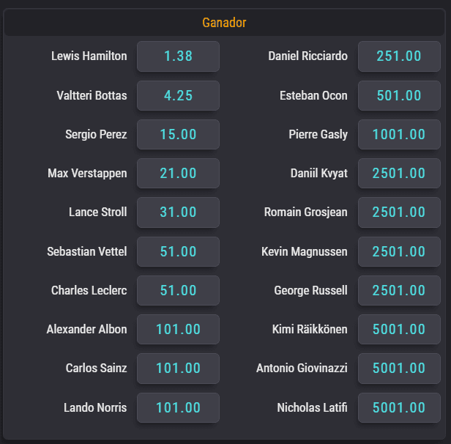The height and width of the screenshot is (444, 451).
Task: Click the Kimi Räikkönen name label
Action: pos(310,329)
